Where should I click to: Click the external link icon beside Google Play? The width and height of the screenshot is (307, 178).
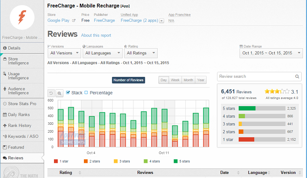coord(74,20)
